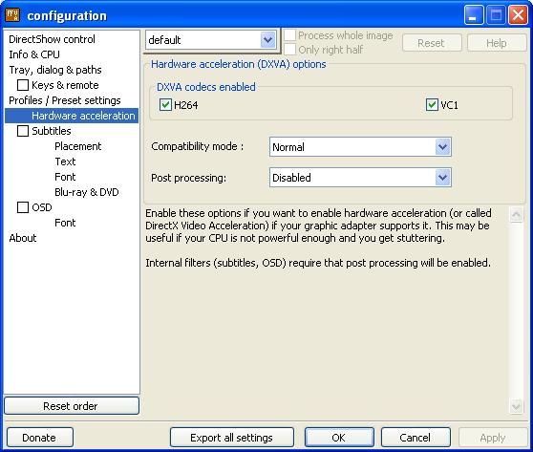Click the Reset order button
Screen dimensions: 533x452
click(x=72, y=406)
